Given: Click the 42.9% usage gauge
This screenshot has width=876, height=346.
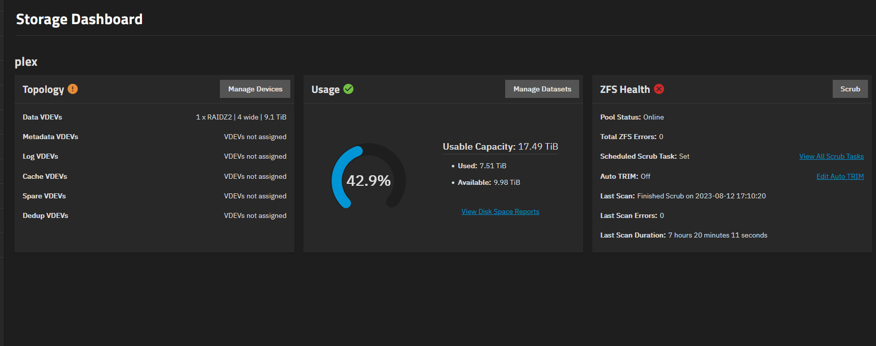Looking at the screenshot, I should tap(368, 180).
